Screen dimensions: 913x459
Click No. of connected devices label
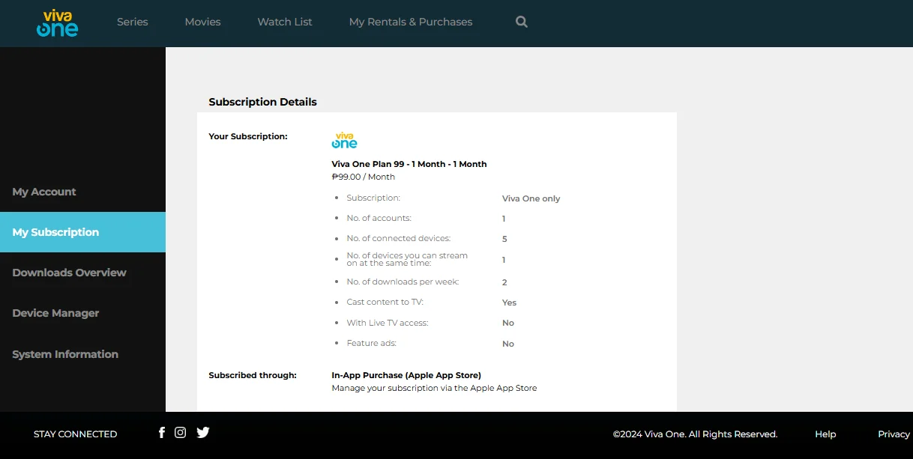(x=398, y=238)
